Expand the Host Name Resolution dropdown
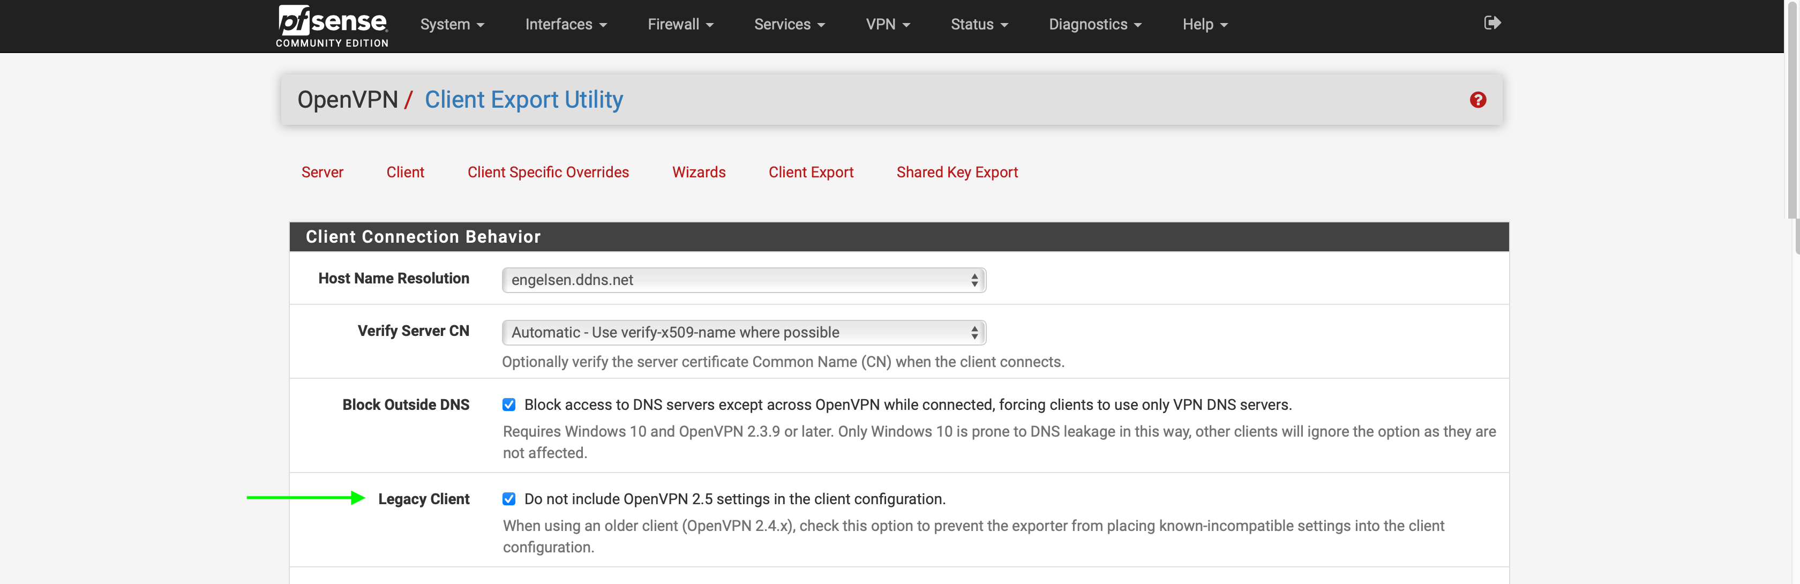 point(744,280)
